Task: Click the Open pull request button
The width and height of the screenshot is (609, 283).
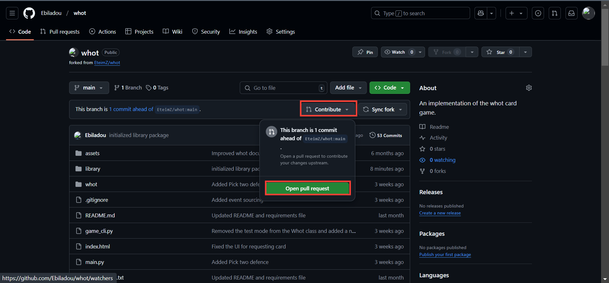Action: point(307,188)
